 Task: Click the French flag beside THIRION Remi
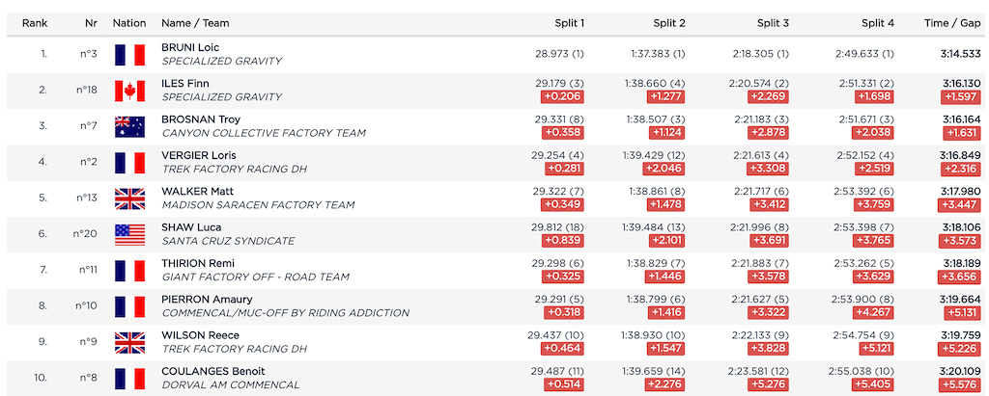click(x=130, y=270)
